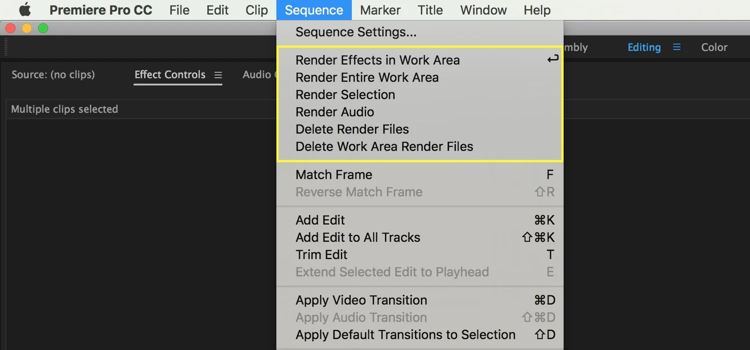Choose Apply Default Transitions to Selection

tap(420, 334)
